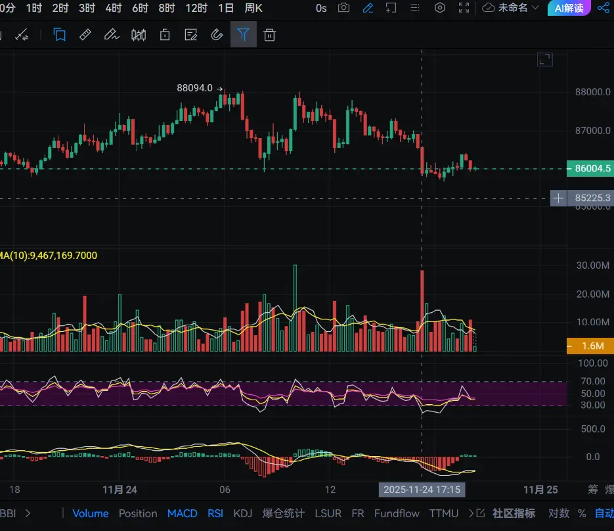Click the share icon at top right
The height and width of the screenshot is (531, 614).
click(603, 8)
